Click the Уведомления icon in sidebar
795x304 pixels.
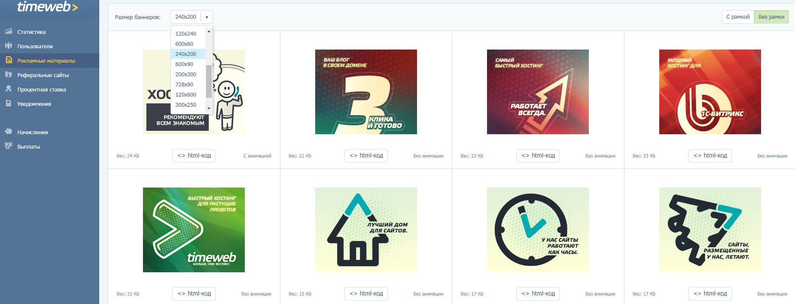[x=8, y=103]
